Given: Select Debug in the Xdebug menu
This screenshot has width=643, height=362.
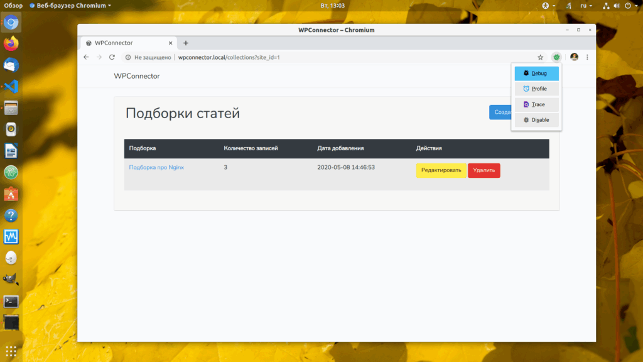Looking at the screenshot, I should pos(536,74).
